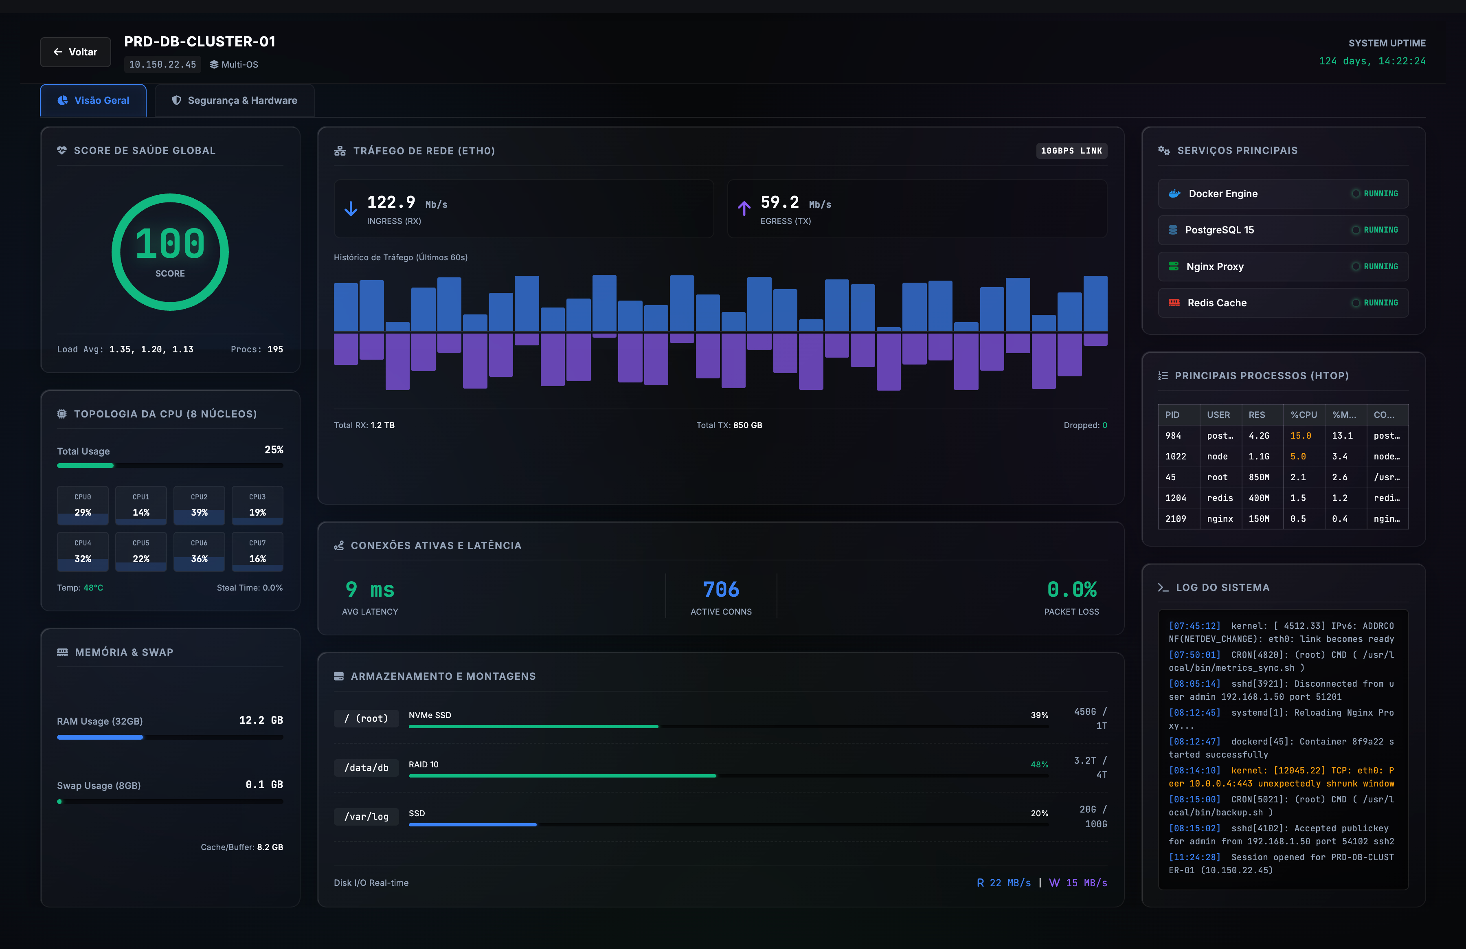Click the %CPU column header

pyautogui.click(x=1304, y=415)
